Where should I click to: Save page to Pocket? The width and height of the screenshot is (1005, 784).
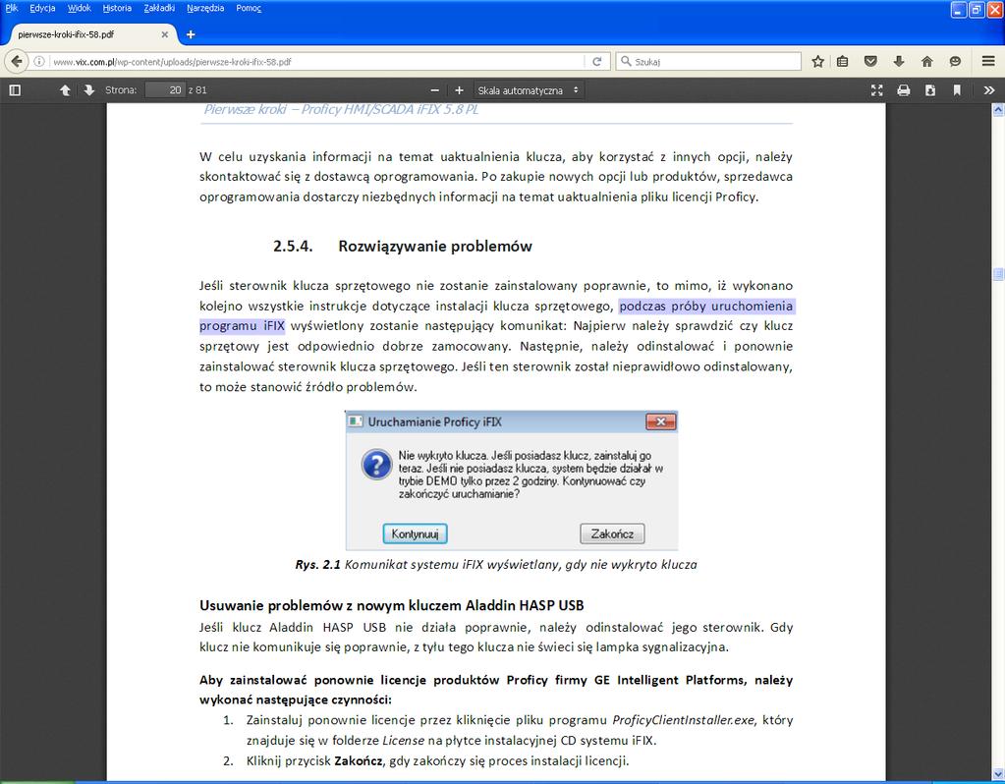click(870, 62)
